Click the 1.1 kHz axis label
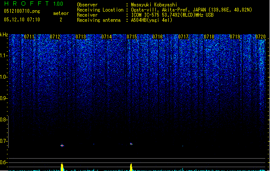Screen dimensions: 270x171 4,56
